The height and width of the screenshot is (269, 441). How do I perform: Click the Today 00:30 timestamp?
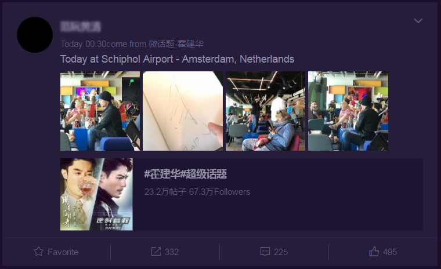click(83, 44)
